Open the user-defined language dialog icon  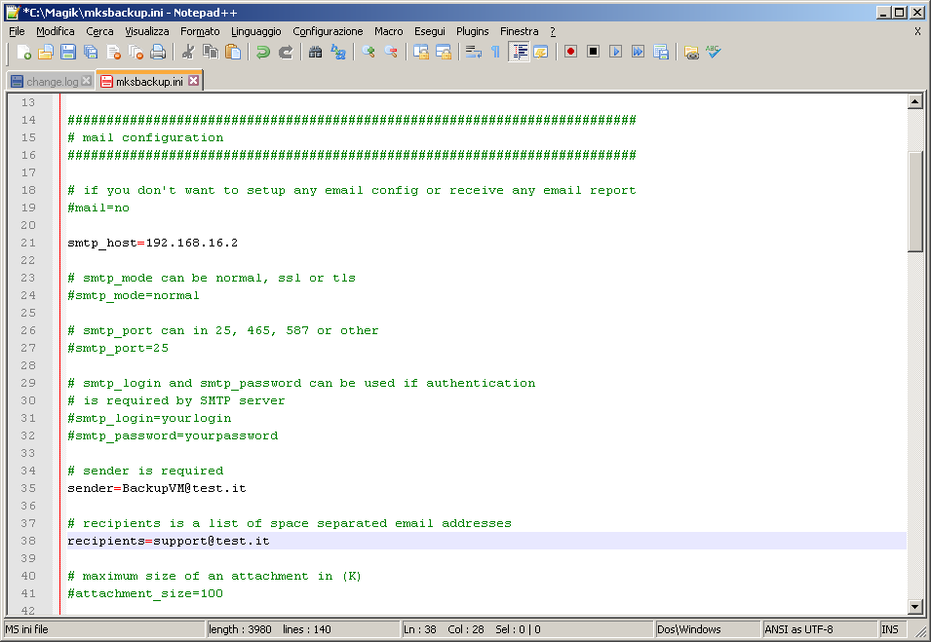click(x=541, y=53)
